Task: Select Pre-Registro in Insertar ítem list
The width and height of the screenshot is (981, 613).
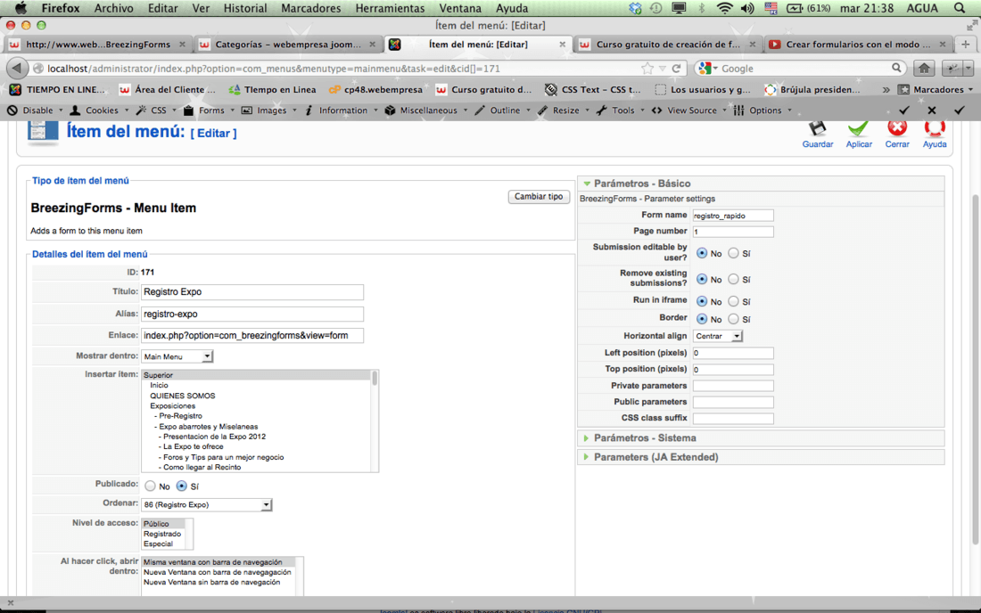Action: tap(180, 415)
